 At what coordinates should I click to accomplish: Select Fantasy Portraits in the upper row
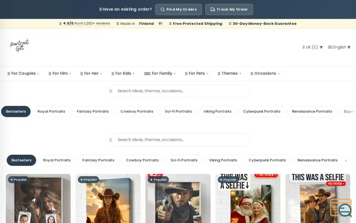(x=93, y=111)
